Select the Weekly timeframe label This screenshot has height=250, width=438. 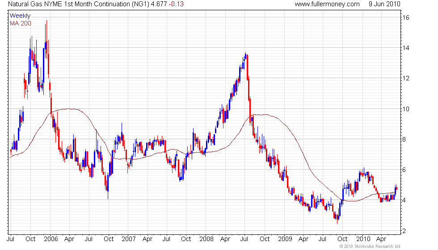[x=20, y=16]
